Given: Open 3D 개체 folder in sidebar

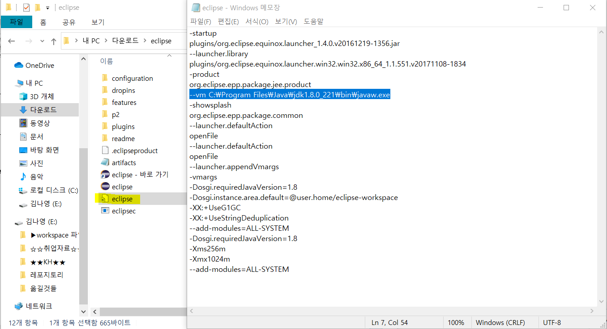Looking at the screenshot, I should click(x=42, y=96).
